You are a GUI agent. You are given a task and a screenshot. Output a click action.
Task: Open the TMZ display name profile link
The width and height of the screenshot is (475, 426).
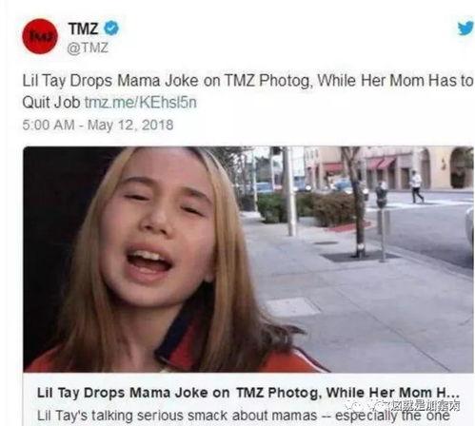pyautogui.click(x=83, y=29)
